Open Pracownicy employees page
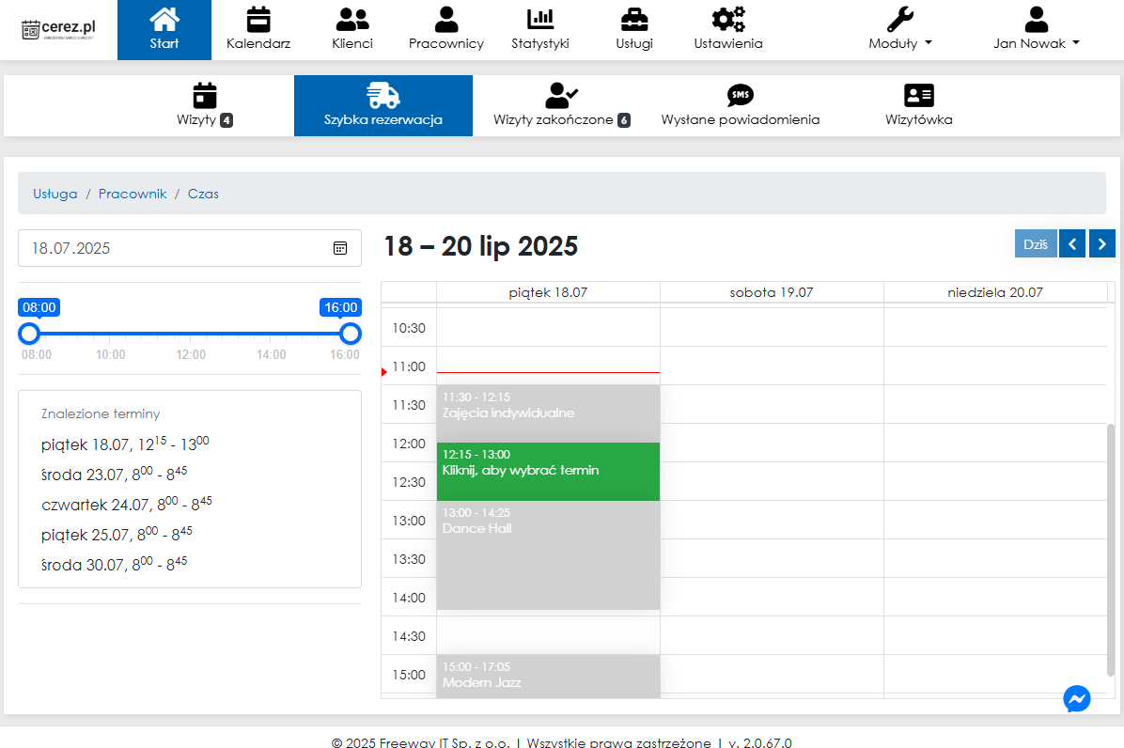The image size is (1124, 748). [x=446, y=20]
